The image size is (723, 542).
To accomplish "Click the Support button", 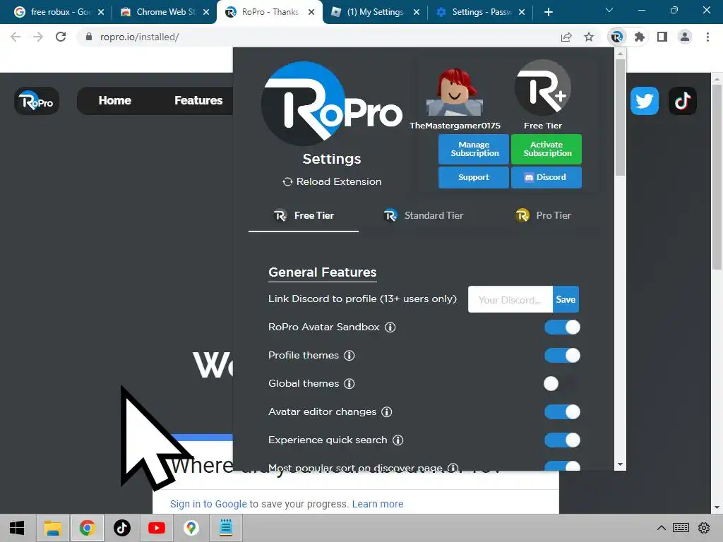I will coord(474,177).
